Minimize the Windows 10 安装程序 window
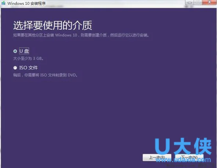217x168 pixels. click(189, 3)
